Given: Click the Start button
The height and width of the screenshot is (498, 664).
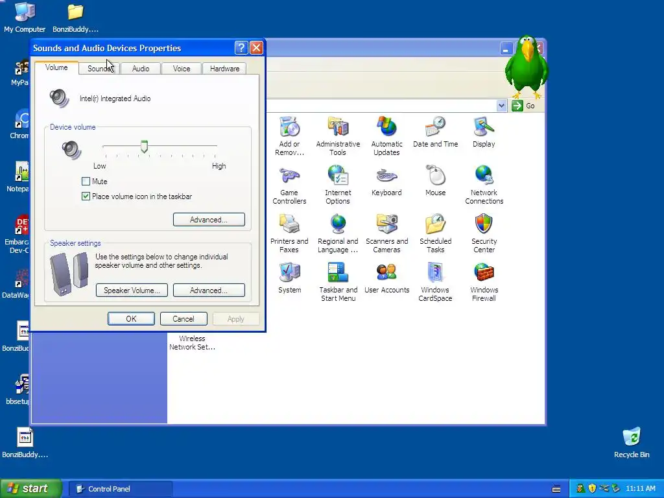Looking at the screenshot, I should click(x=31, y=489).
